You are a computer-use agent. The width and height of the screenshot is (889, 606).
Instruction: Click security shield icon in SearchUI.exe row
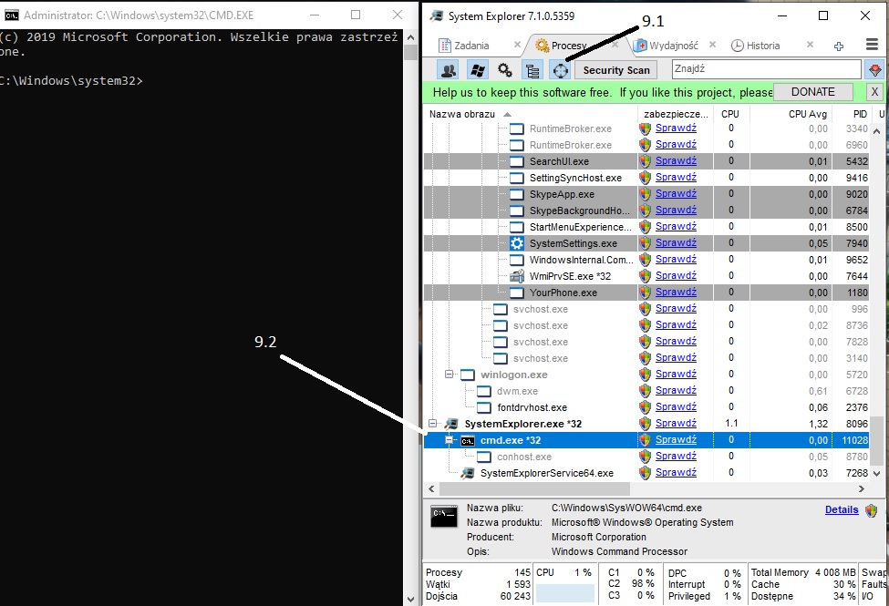(x=646, y=161)
